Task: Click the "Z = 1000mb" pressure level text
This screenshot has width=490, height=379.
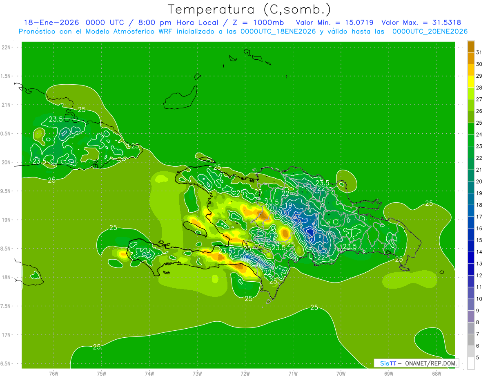Action: [x=258, y=22]
